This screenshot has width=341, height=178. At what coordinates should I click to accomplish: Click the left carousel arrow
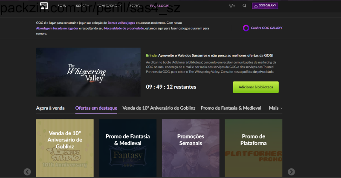point(27,172)
